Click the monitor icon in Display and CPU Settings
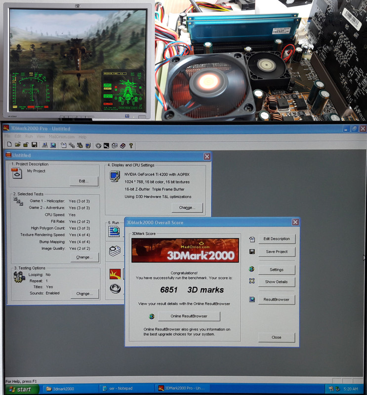The height and width of the screenshot is (395, 367). (x=115, y=176)
